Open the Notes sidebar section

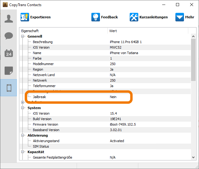(x=9, y=71)
